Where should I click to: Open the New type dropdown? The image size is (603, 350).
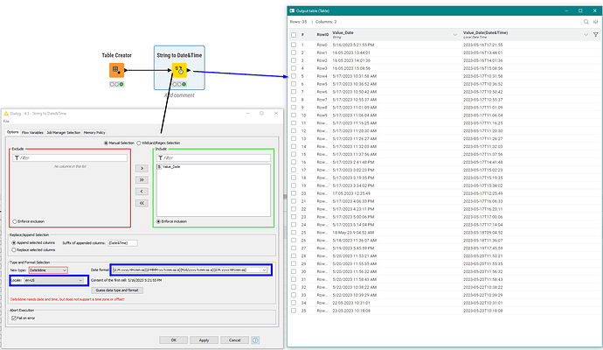(x=48, y=270)
